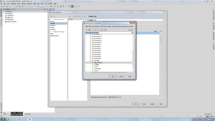Open the path history dropdown in Attach Files dialog
215x121 pixels.
(133, 33)
